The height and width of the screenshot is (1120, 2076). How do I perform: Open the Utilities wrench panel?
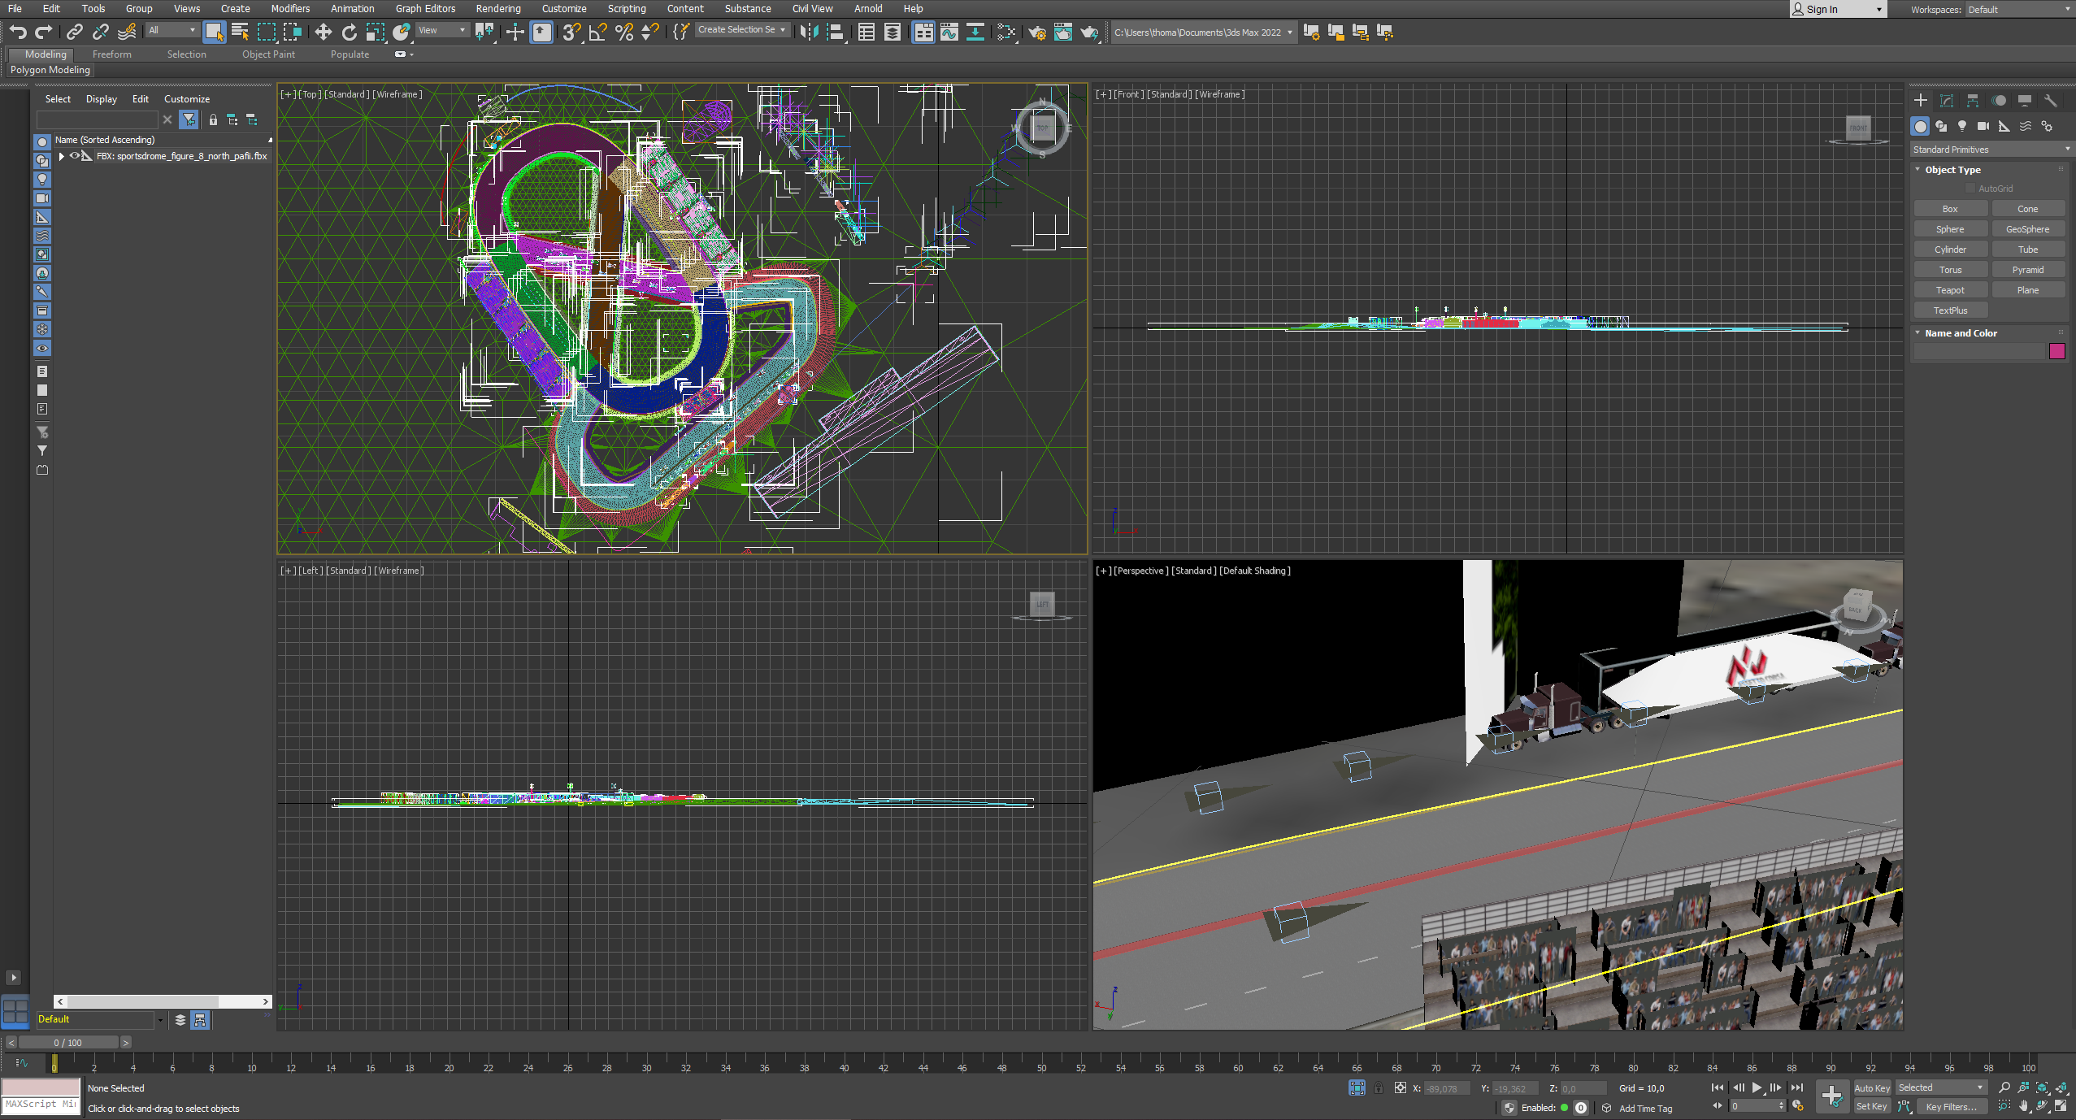2051,101
